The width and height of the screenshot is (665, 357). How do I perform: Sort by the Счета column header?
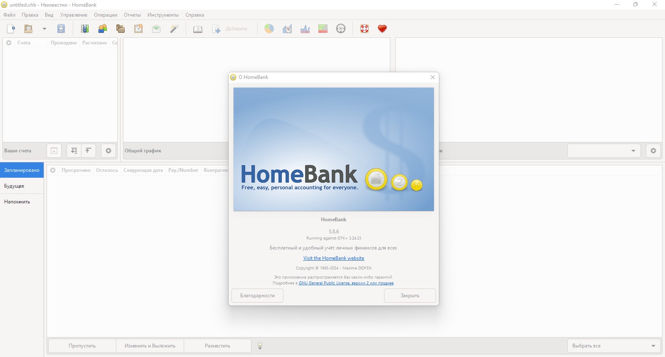[32, 43]
